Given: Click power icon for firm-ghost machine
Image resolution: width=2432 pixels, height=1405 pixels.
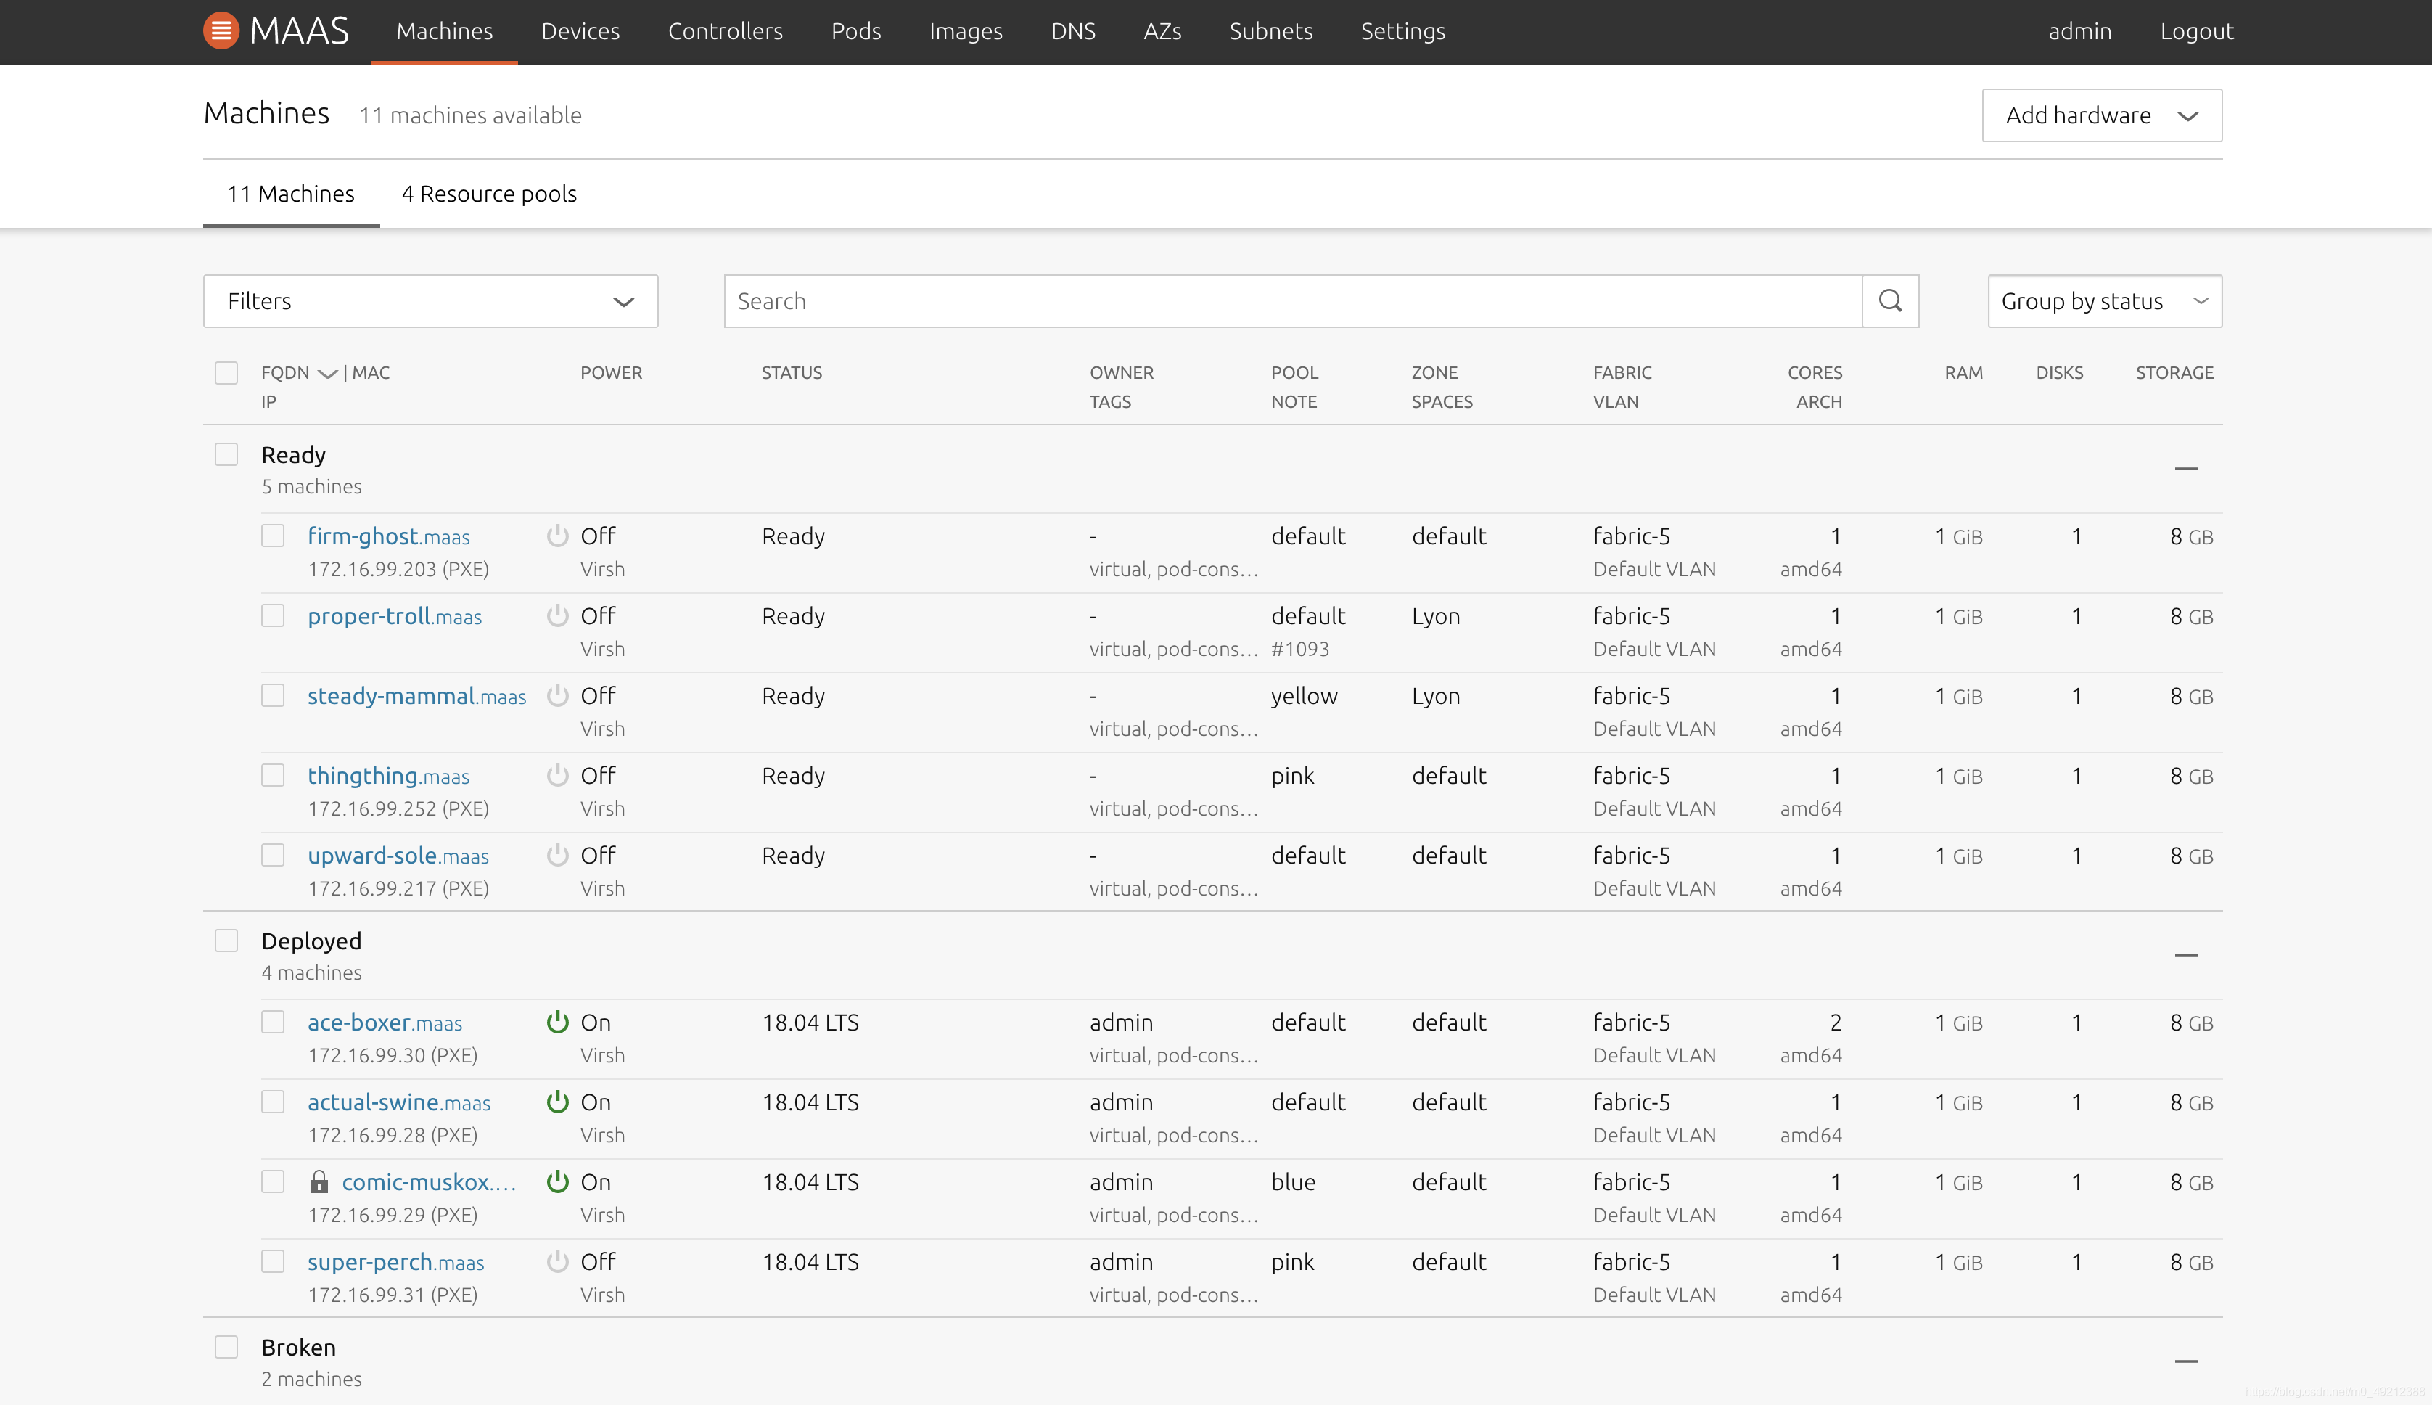Looking at the screenshot, I should (x=558, y=536).
